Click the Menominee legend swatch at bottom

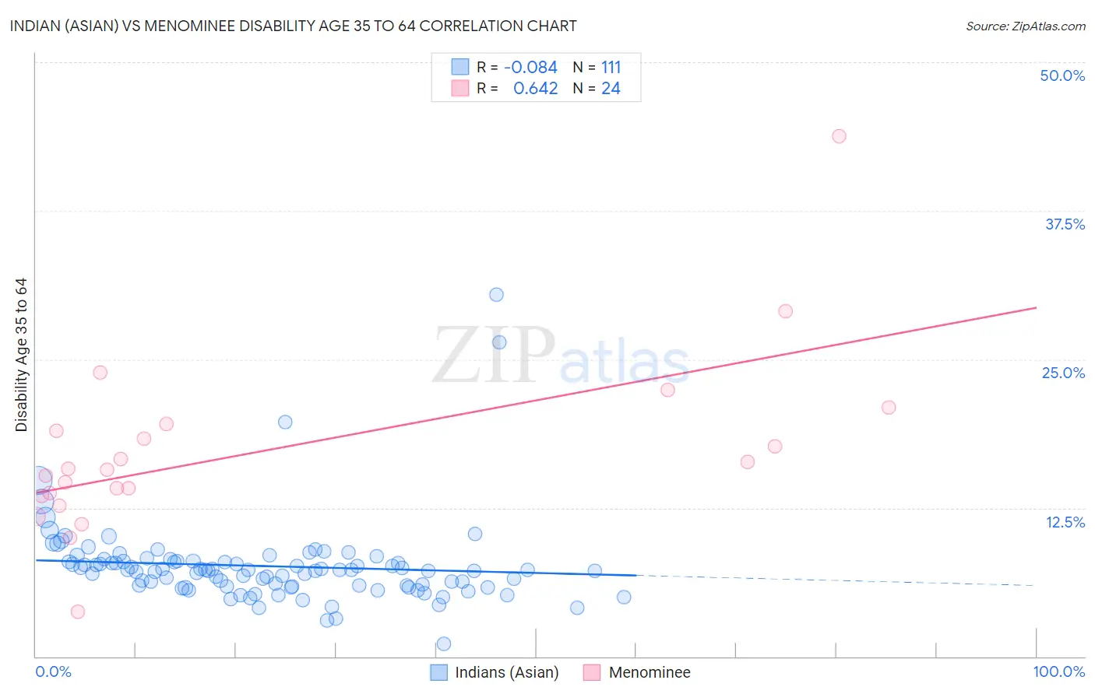point(592,672)
